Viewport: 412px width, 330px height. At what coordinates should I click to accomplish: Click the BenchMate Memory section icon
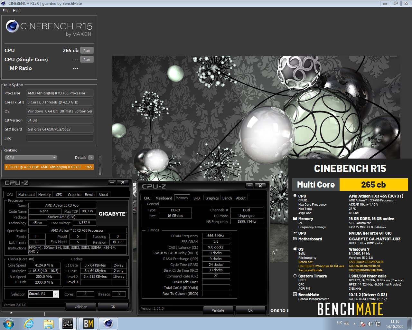(x=295, y=218)
